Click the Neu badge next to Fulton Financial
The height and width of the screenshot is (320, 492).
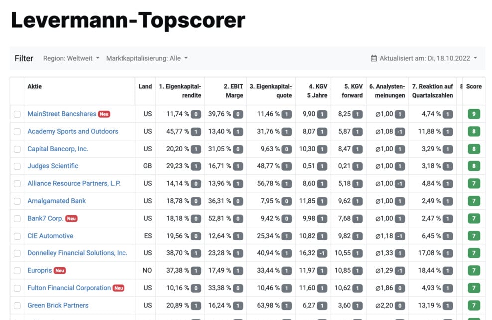(x=119, y=288)
